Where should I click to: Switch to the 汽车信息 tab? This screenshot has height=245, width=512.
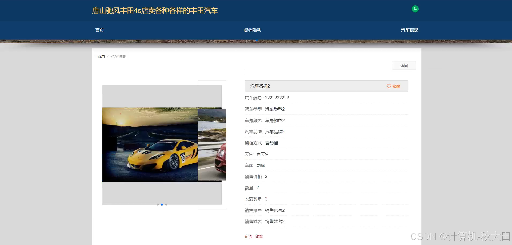coord(409,30)
